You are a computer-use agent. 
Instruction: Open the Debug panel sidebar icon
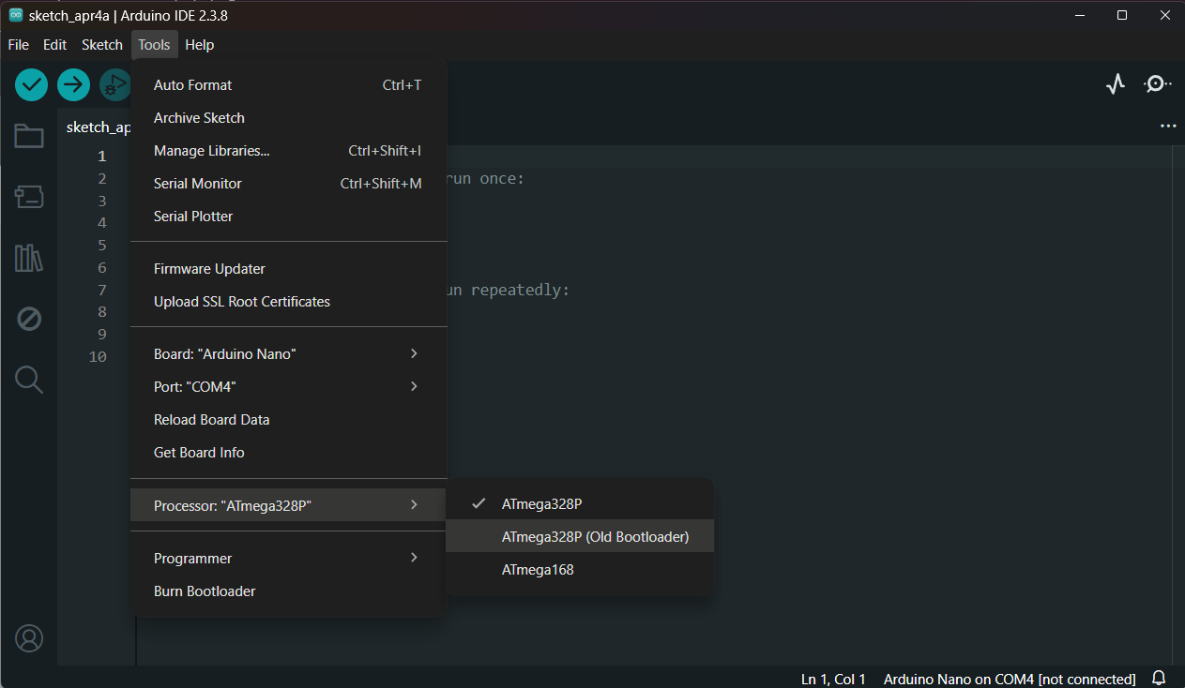click(29, 320)
